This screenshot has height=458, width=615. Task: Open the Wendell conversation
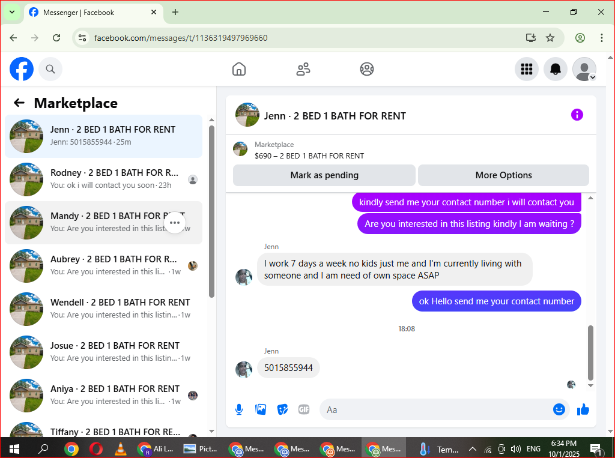tap(103, 309)
